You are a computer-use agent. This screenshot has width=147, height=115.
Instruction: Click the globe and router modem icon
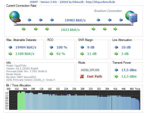click(15, 17)
